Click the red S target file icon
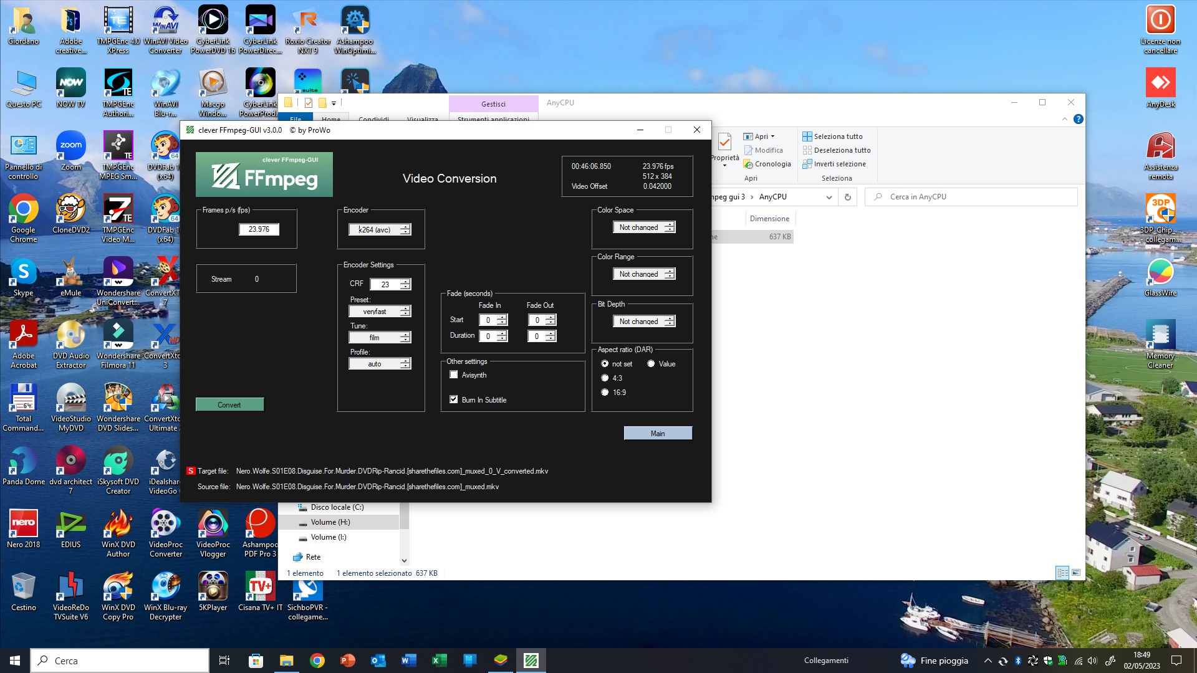Screen dimensions: 1197x673 coord(191,471)
